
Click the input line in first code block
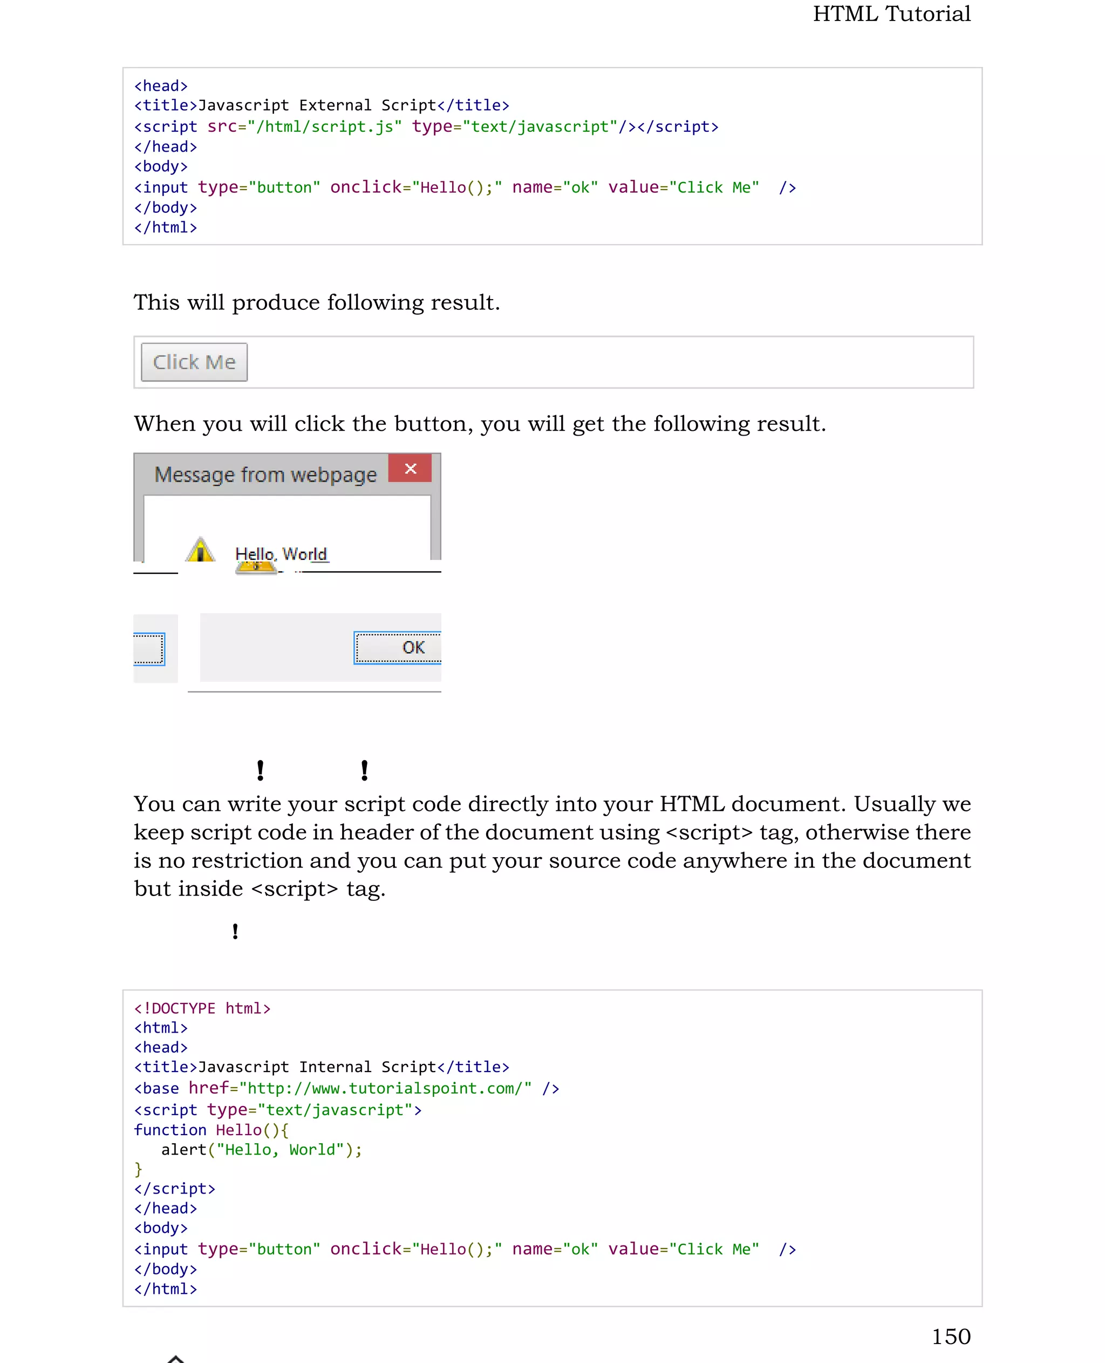465,187
